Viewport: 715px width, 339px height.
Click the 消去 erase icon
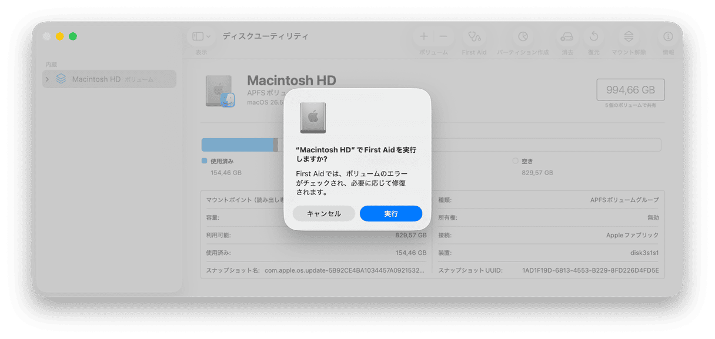point(567,36)
